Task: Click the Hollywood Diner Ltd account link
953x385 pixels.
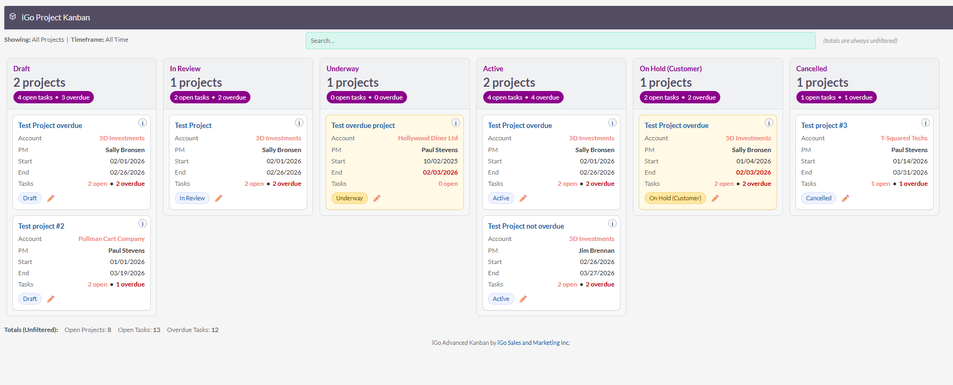Action: [427, 138]
